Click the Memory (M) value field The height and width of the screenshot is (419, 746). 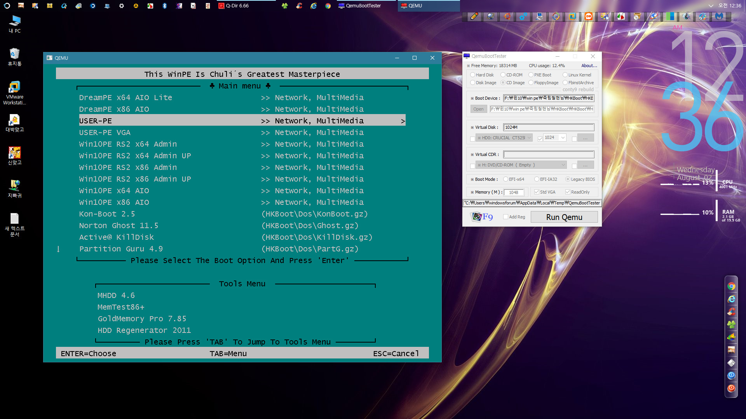514,192
